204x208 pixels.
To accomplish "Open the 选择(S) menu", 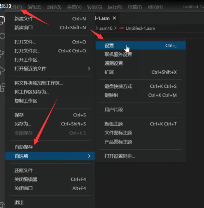I will (x=54, y=7).
